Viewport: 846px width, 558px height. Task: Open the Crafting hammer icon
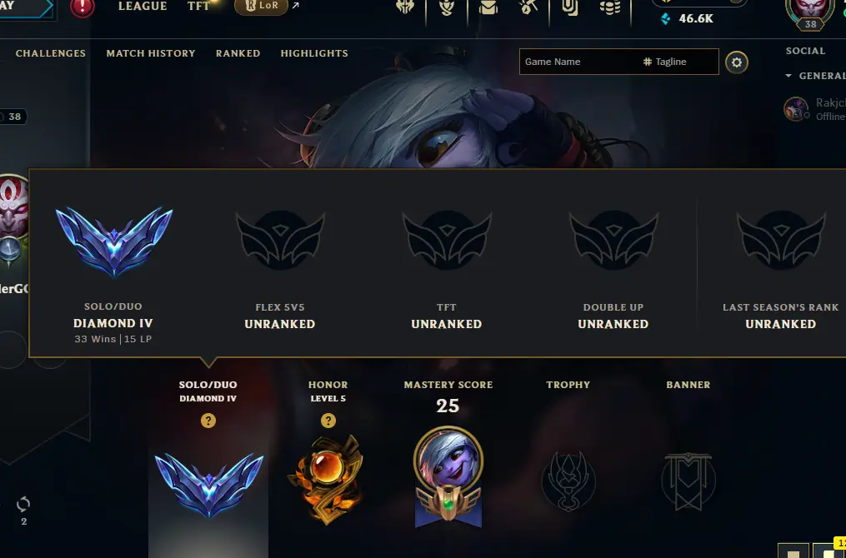528,7
